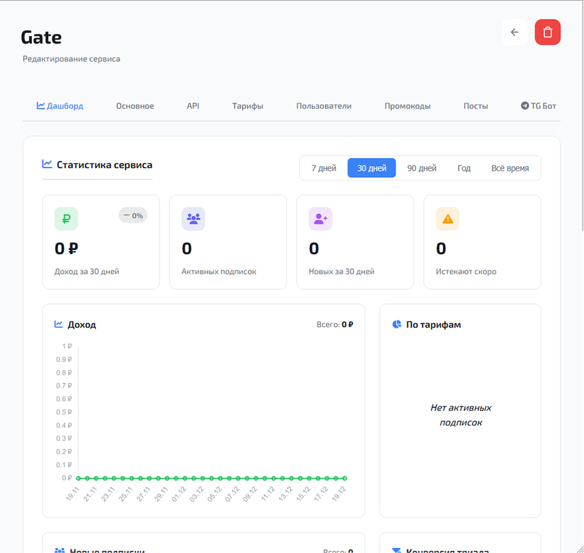Click the purple new user icon
This screenshot has width=584, height=553.
point(320,218)
